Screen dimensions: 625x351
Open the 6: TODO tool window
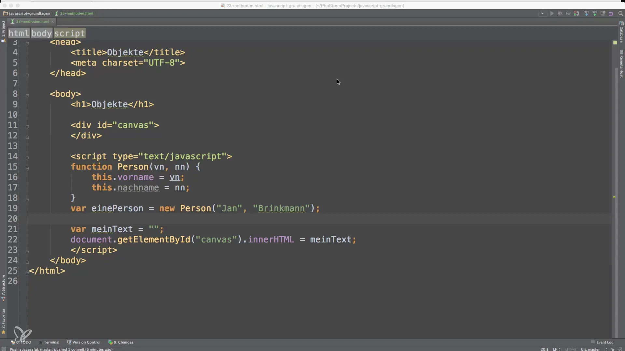pos(21,342)
